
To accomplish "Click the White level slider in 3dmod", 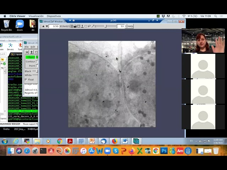I will click(35, 75).
